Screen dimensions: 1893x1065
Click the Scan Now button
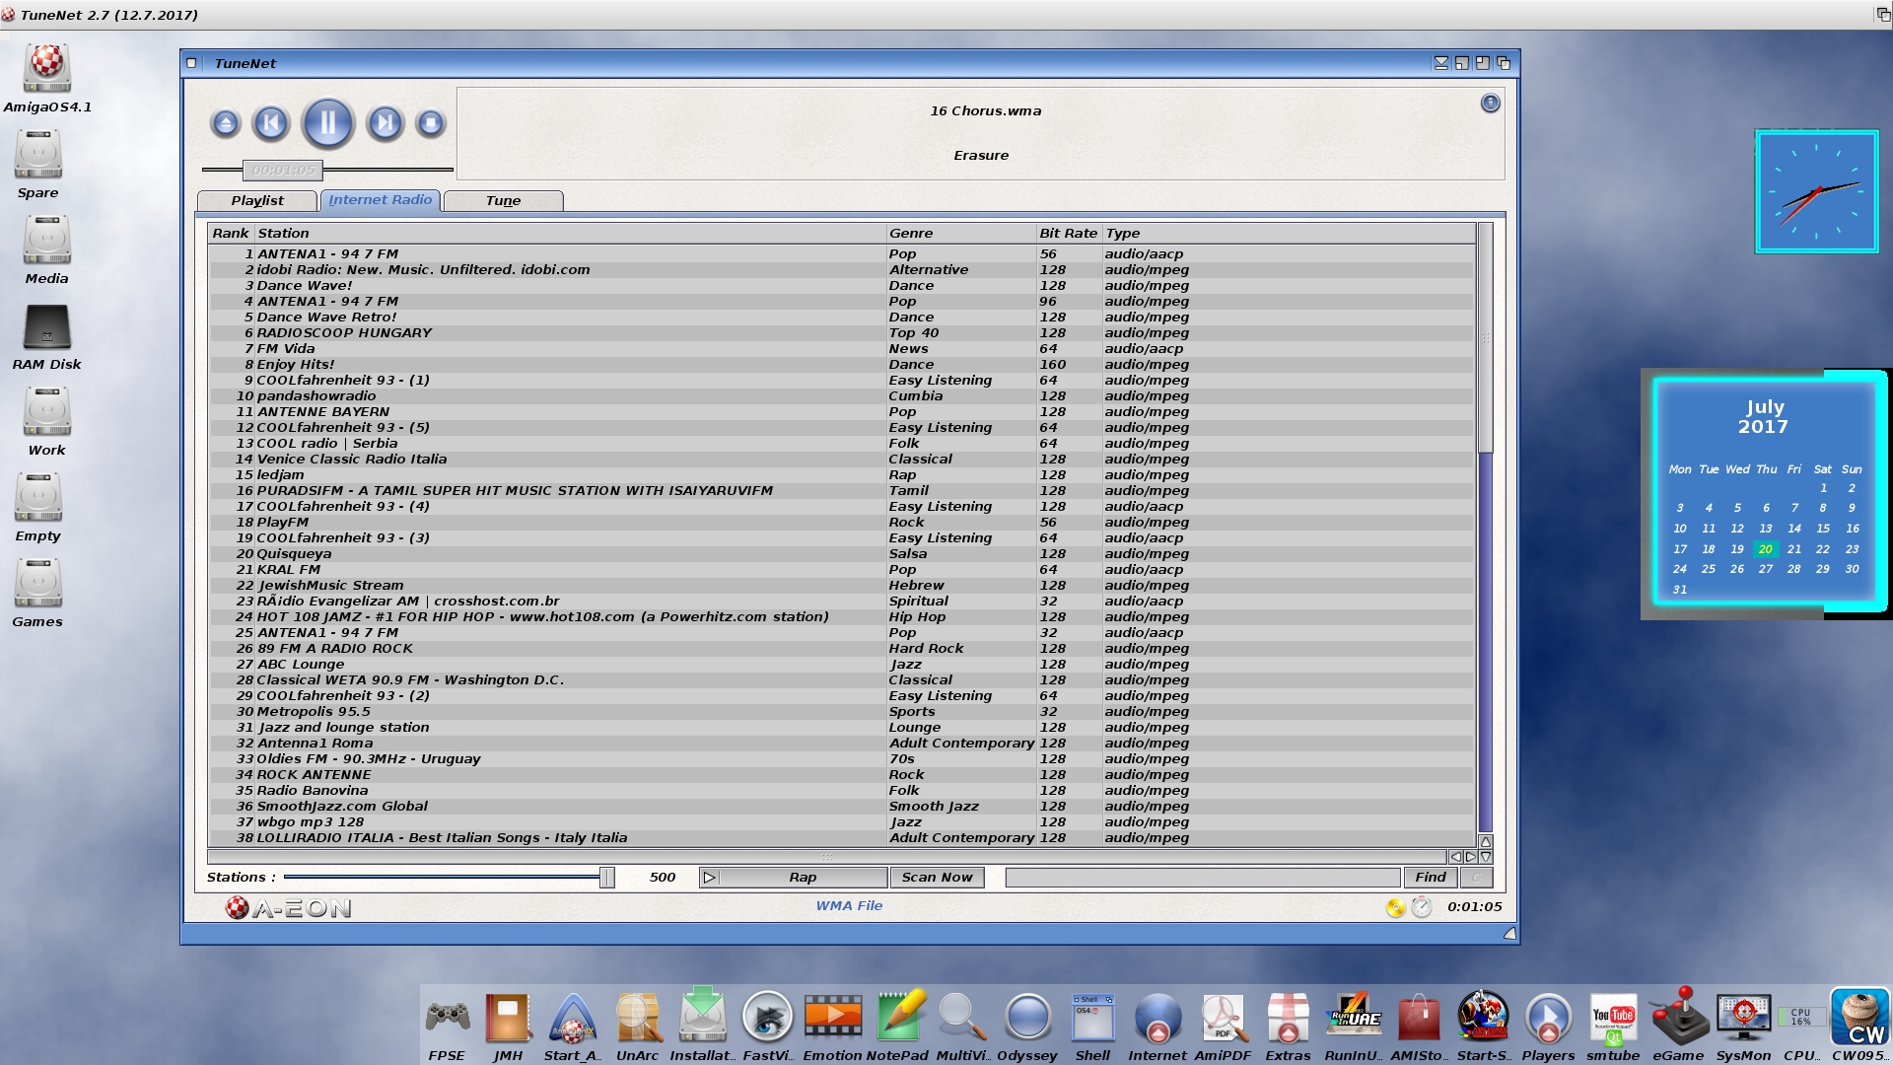coord(937,878)
